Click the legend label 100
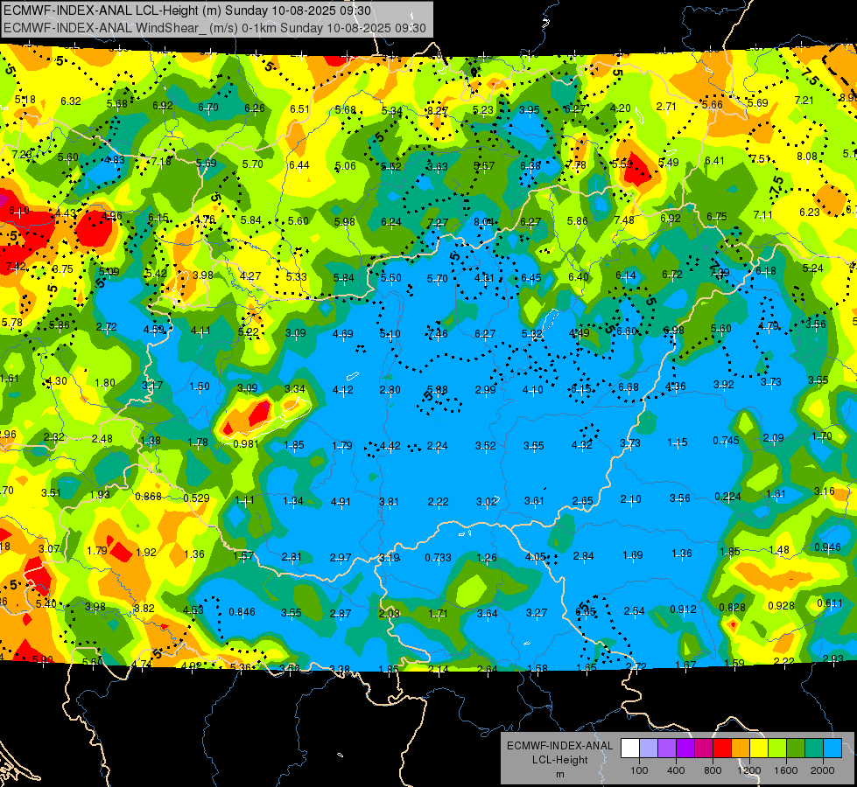Image resolution: width=857 pixels, height=787 pixels. (x=639, y=770)
